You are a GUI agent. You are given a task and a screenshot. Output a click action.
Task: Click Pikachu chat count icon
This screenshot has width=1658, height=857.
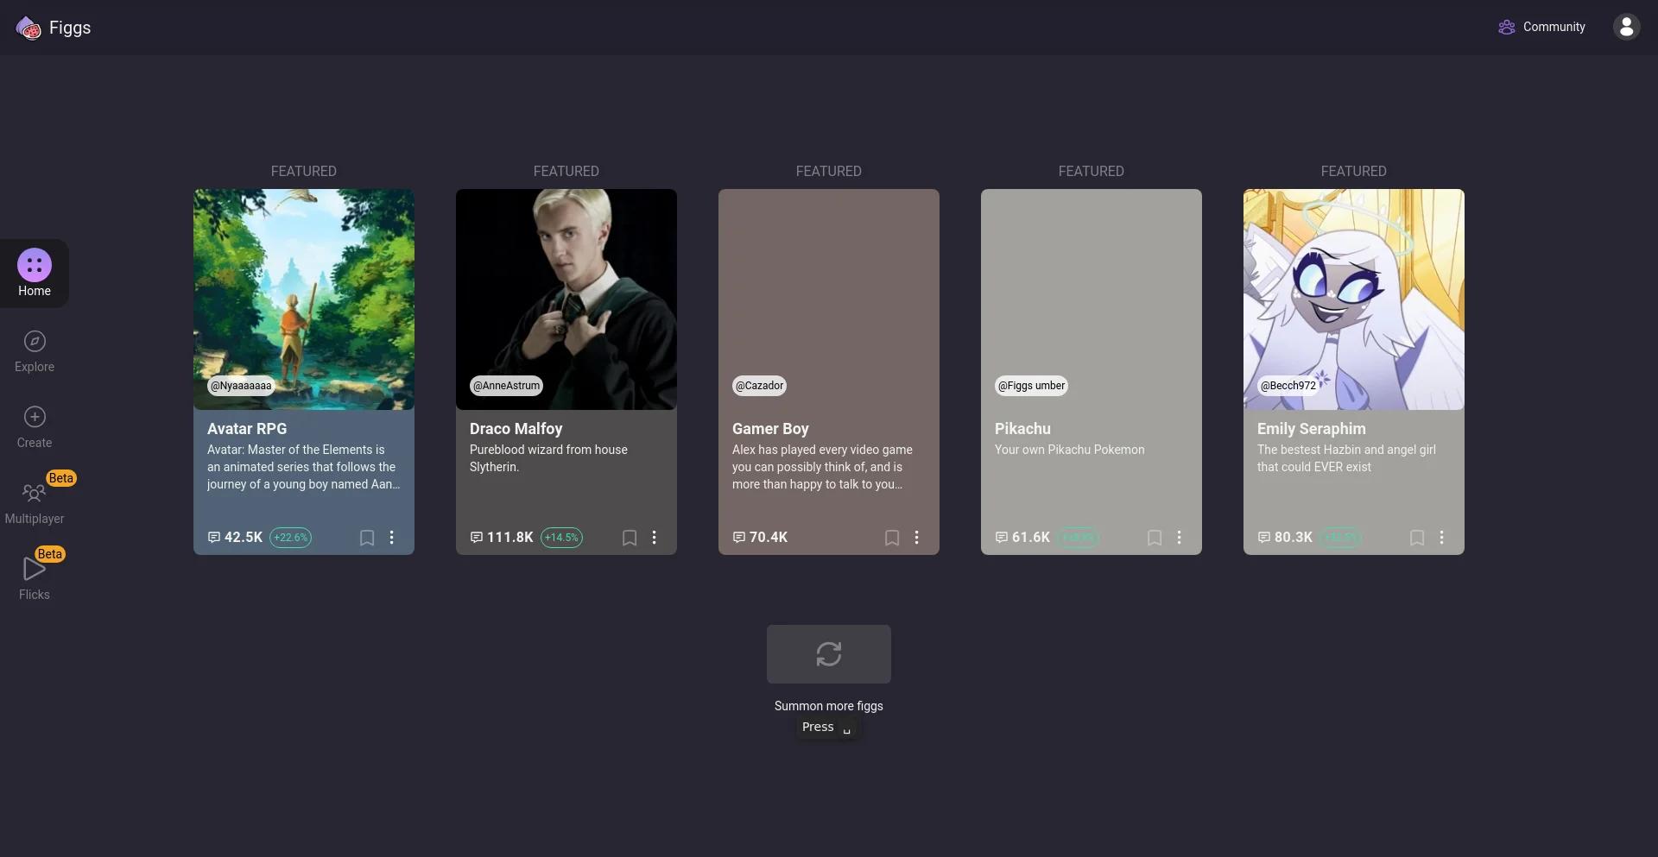tap(1002, 538)
